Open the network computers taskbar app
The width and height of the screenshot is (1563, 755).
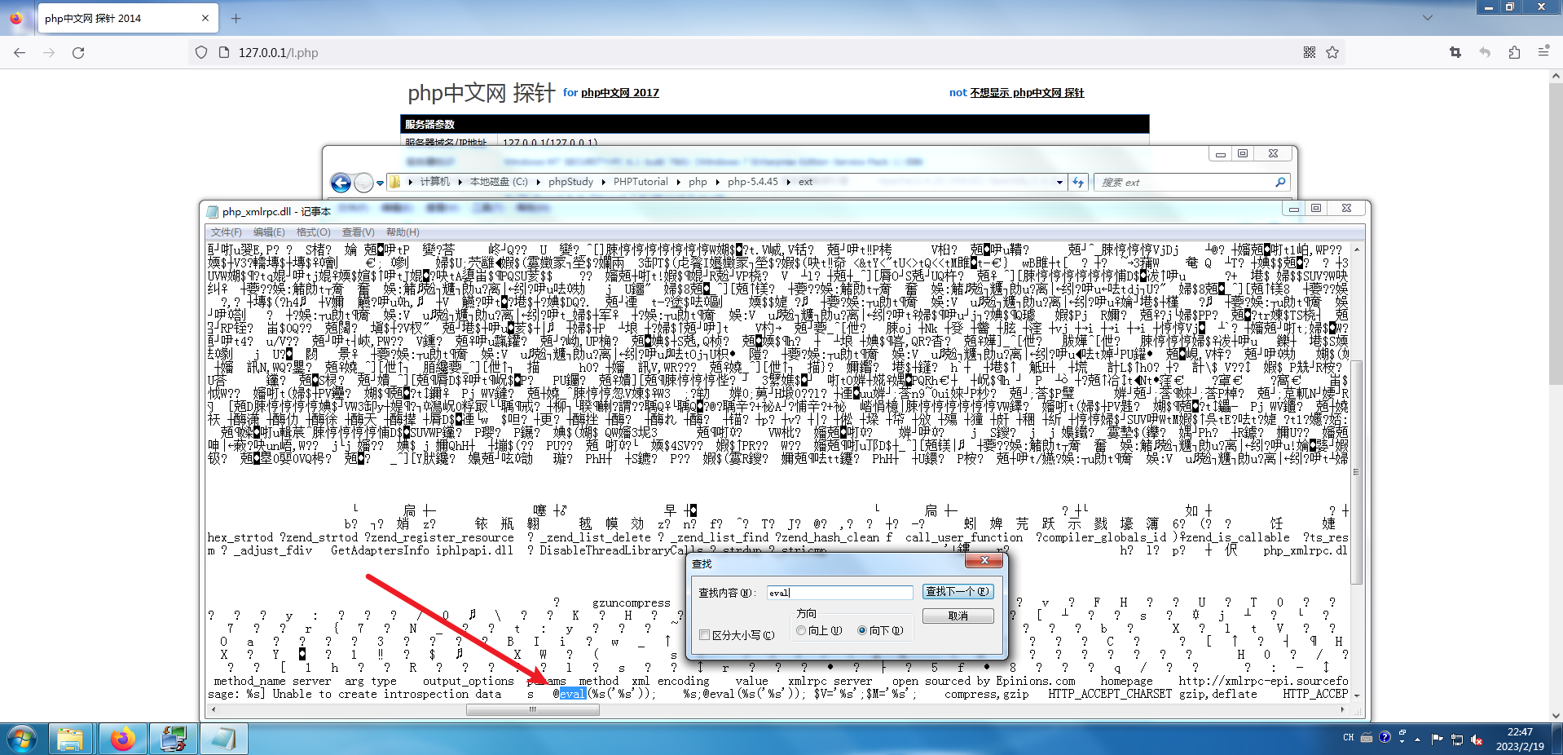click(x=174, y=740)
